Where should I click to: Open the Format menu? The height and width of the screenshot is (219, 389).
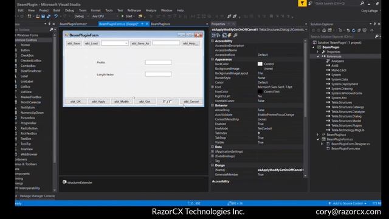[x=96, y=10]
